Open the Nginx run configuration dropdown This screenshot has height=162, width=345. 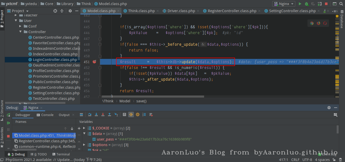click(284, 4)
